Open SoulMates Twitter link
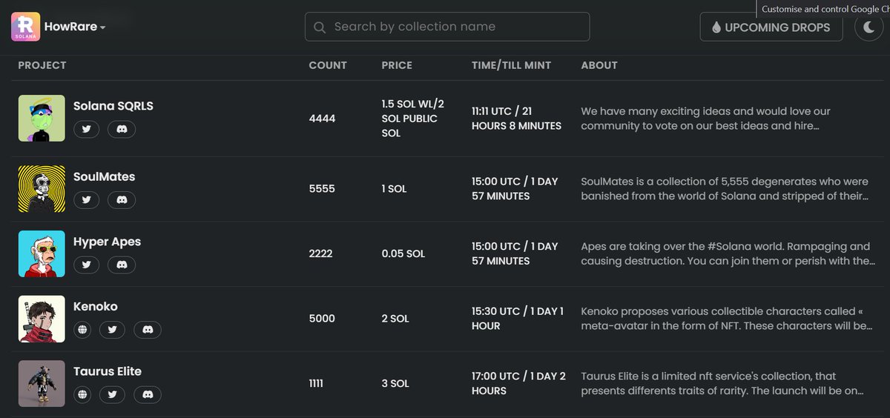Viewport: 890px width, 418px height. coord(87,199)
